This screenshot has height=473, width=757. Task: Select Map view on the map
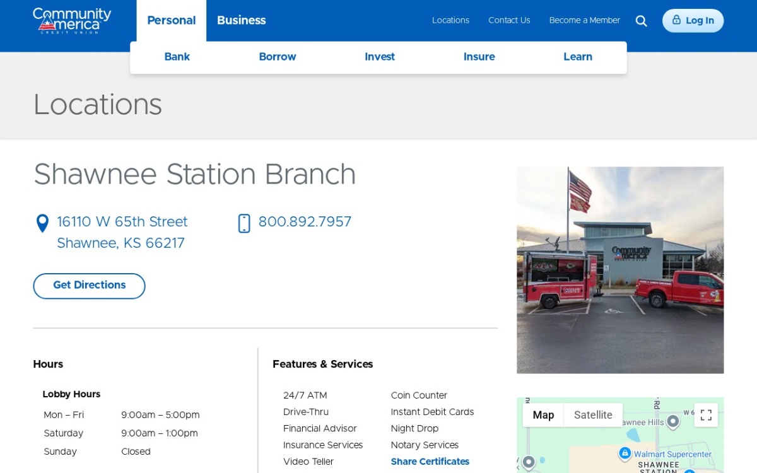[x=543, y=415]
